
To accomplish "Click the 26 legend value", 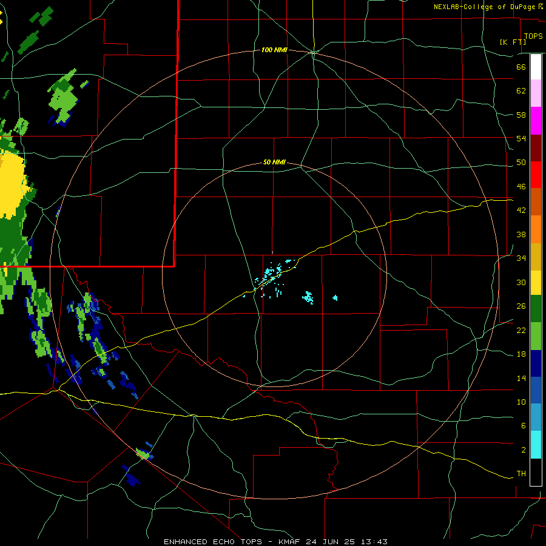I will (521, 306).
